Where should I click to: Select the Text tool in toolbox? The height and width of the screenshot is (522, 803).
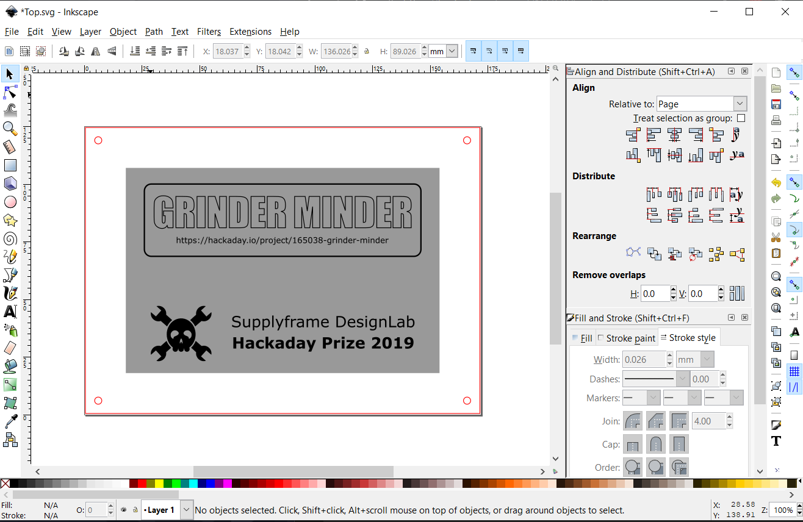click(x=10, y=312)
